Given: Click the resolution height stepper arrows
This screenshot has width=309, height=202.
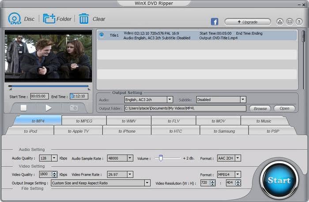Looking at the screenshot, I should point(238,183).
